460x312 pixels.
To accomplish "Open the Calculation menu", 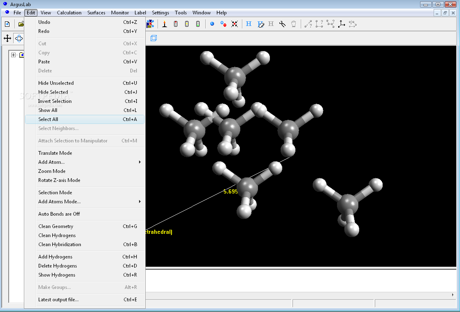I will [69, 13].
